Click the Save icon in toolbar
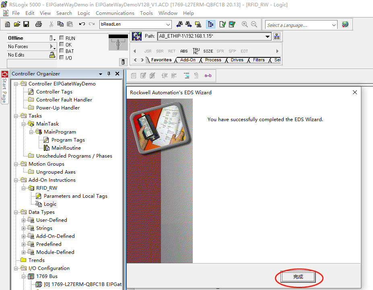The width and height of the screenshot is (373, 290). pos(26,24)
